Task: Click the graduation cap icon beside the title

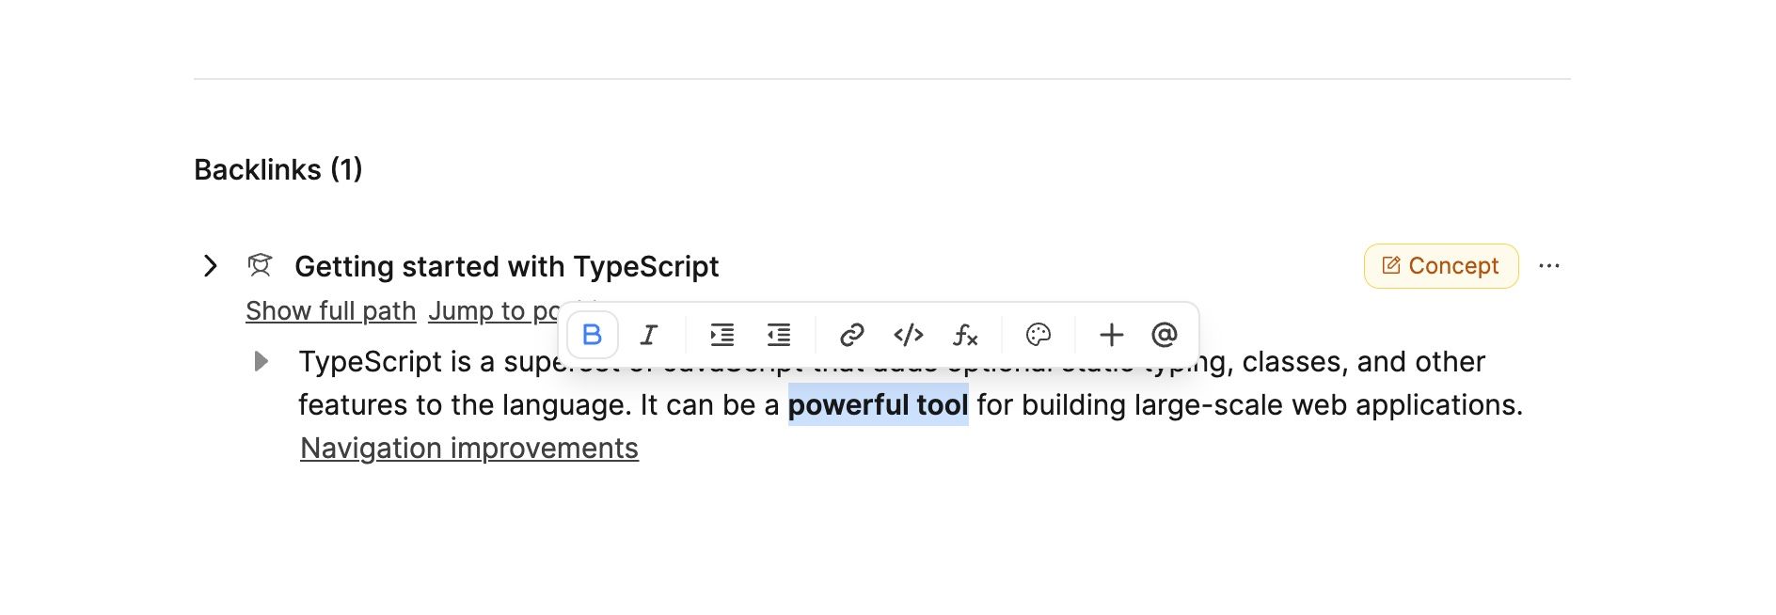Action: 260,266
